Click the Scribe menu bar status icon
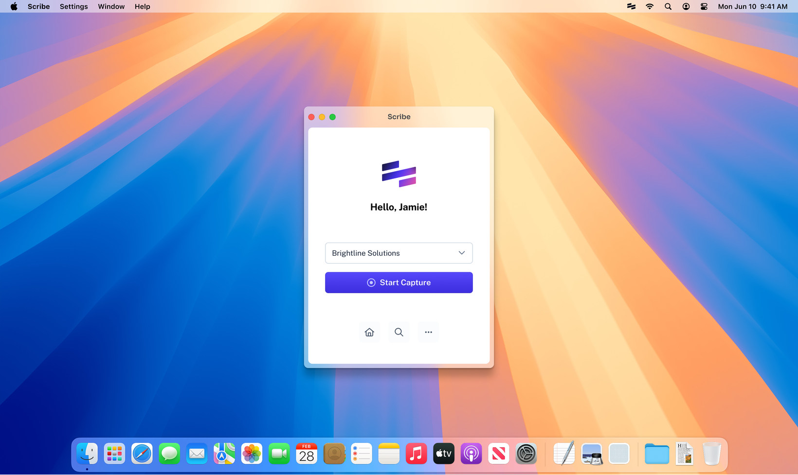The height and width of the screenshot is (475, 798). (632, 6)
